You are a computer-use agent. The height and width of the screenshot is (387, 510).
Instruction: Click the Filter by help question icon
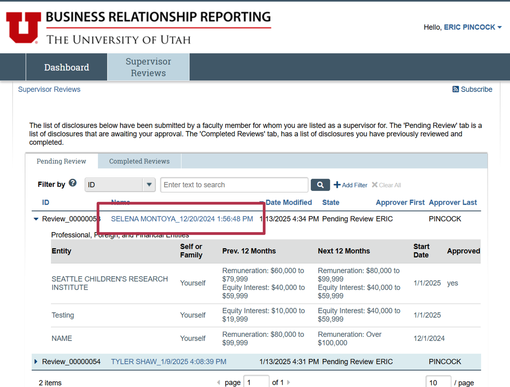(x=72, y=183)
